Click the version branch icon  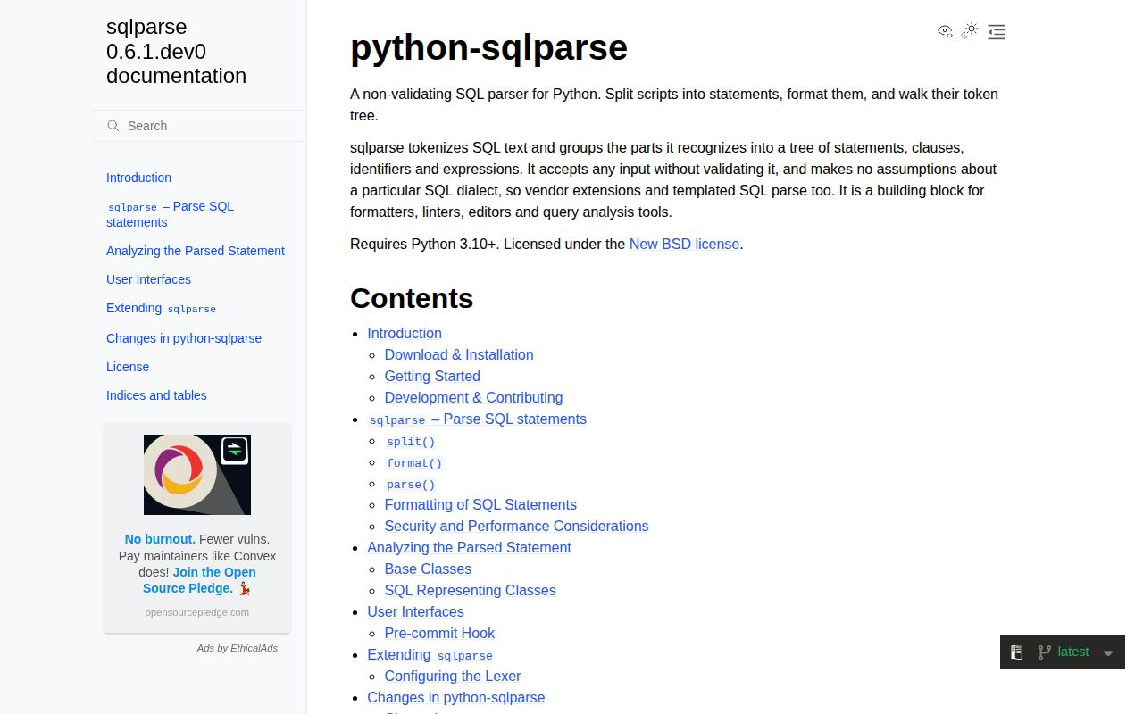click(1044, 652)
